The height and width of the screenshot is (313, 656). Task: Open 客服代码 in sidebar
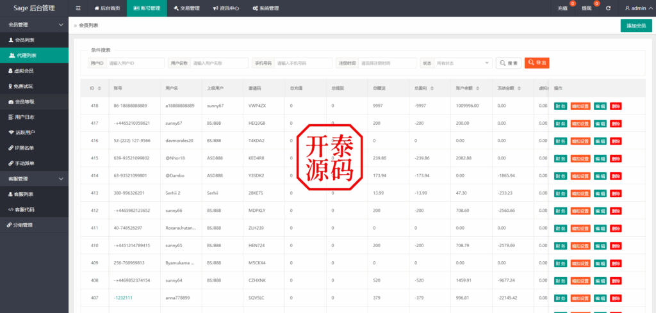[x=34, y=210]
